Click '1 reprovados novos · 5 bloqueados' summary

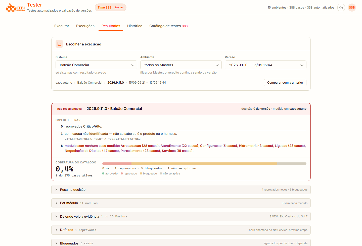pos(285,190)
